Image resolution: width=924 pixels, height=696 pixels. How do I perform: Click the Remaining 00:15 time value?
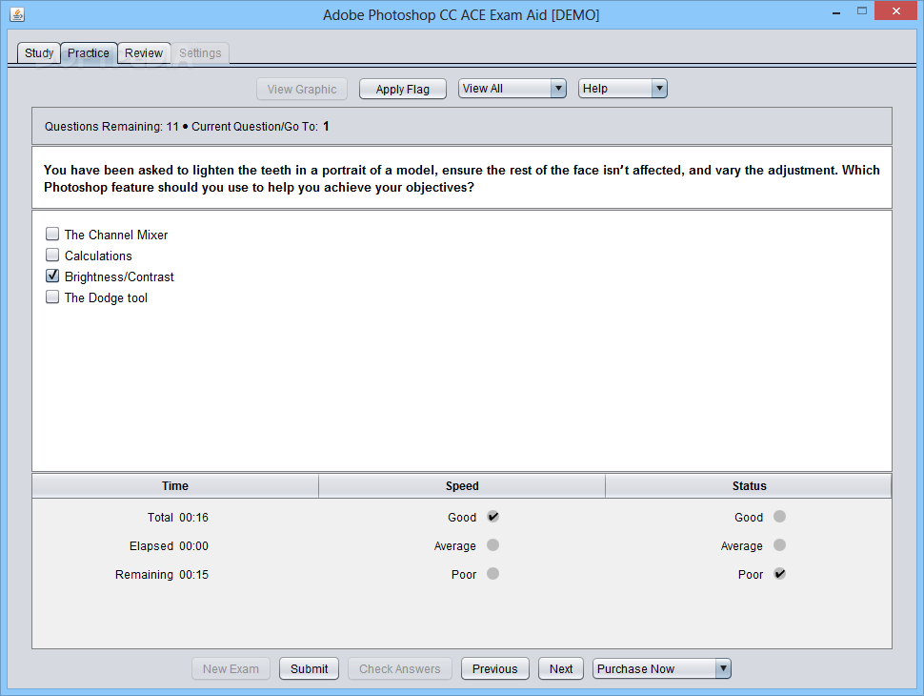click(194, 575)
